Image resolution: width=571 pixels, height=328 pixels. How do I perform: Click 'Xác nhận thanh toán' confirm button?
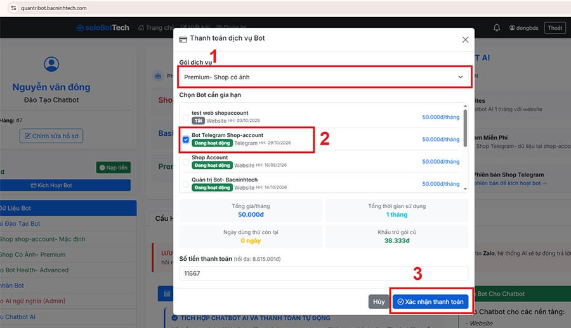[430, 302]
